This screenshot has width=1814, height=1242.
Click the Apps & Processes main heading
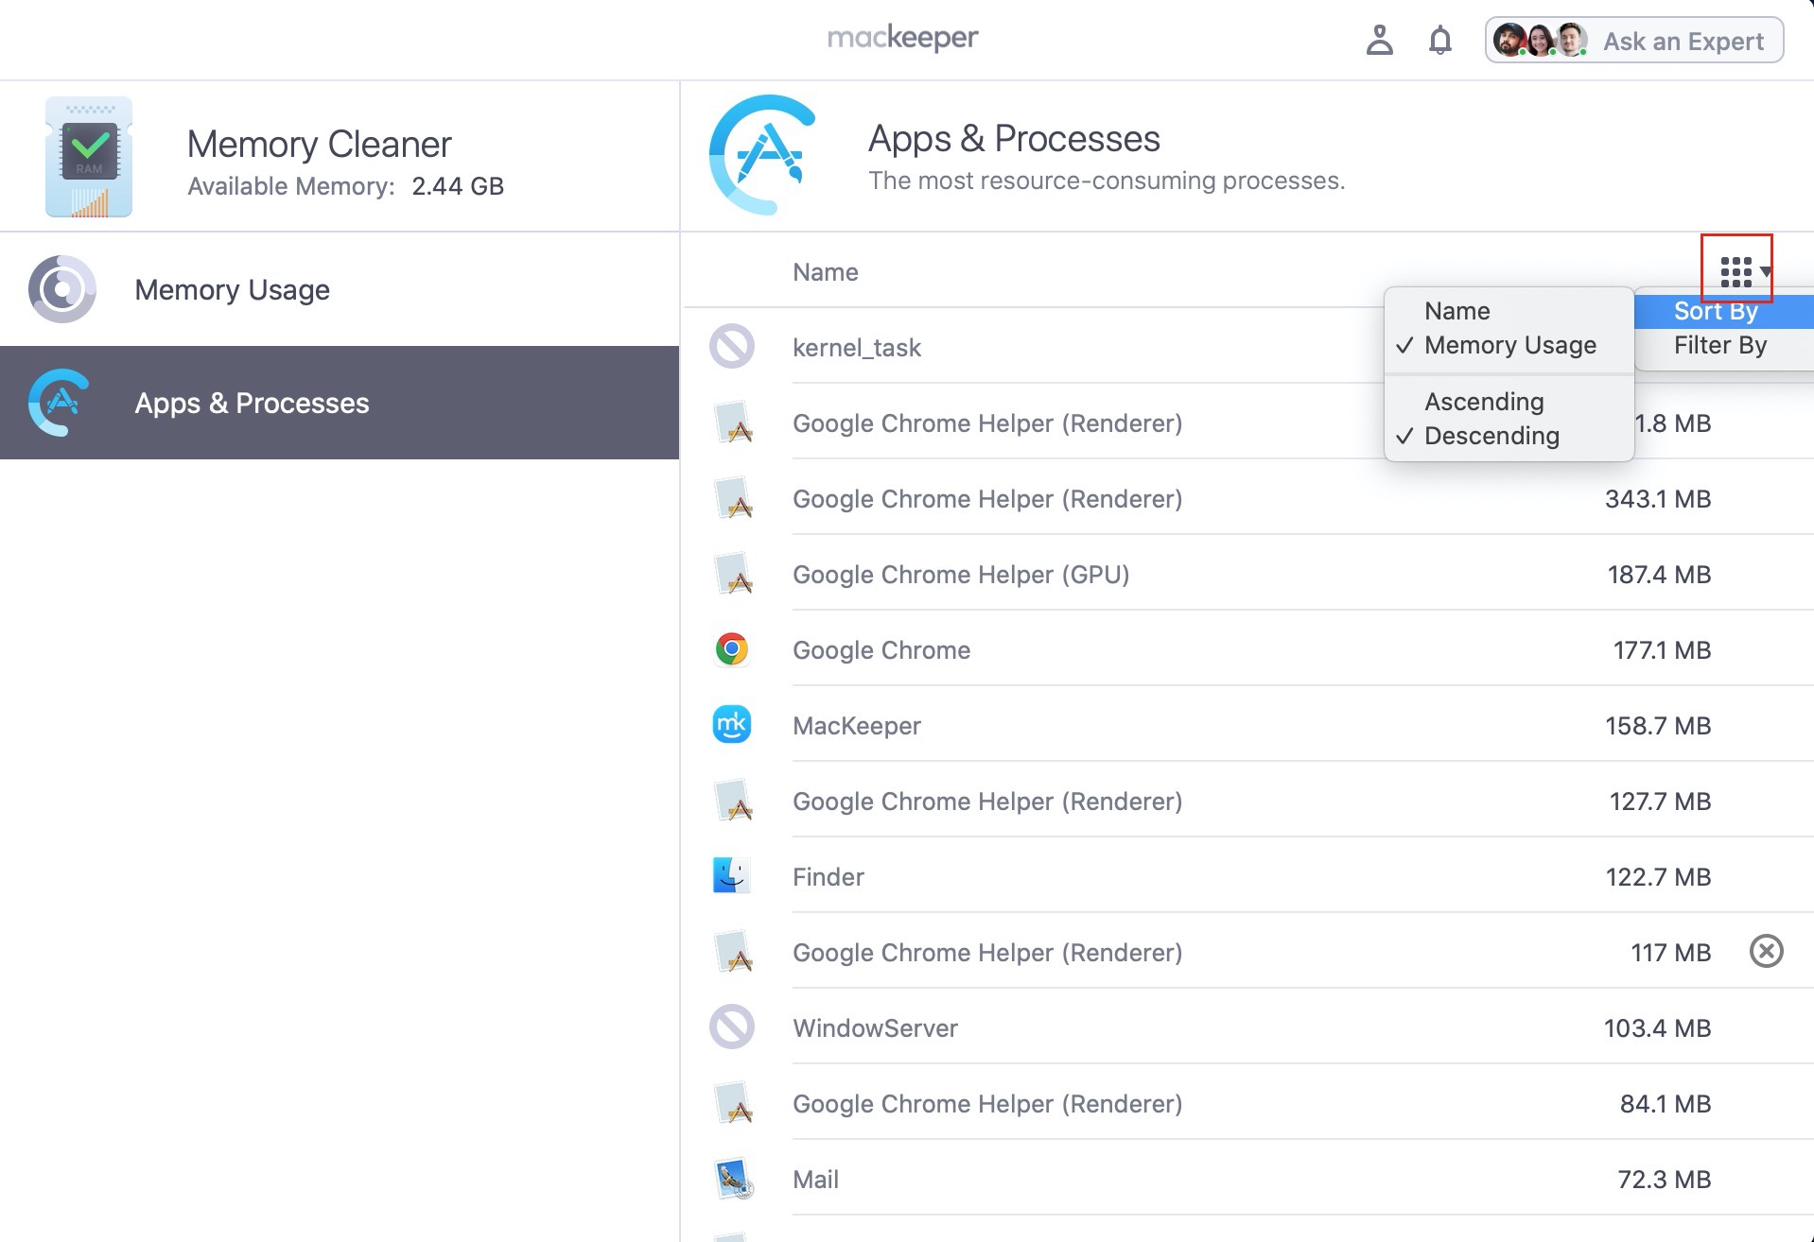(x=1014, y=138)
